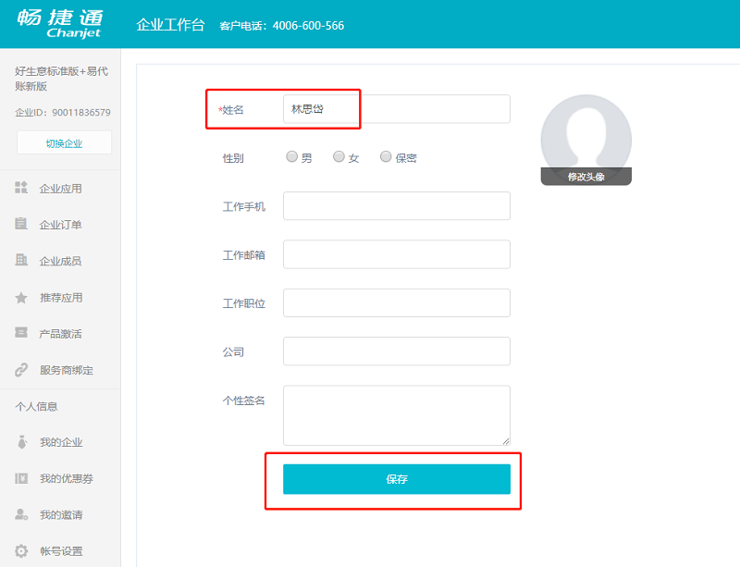The width and height of the screenshot is (740, 567).
Task: Select the 保密 gender radio button
Action: (x=387, y=157)
